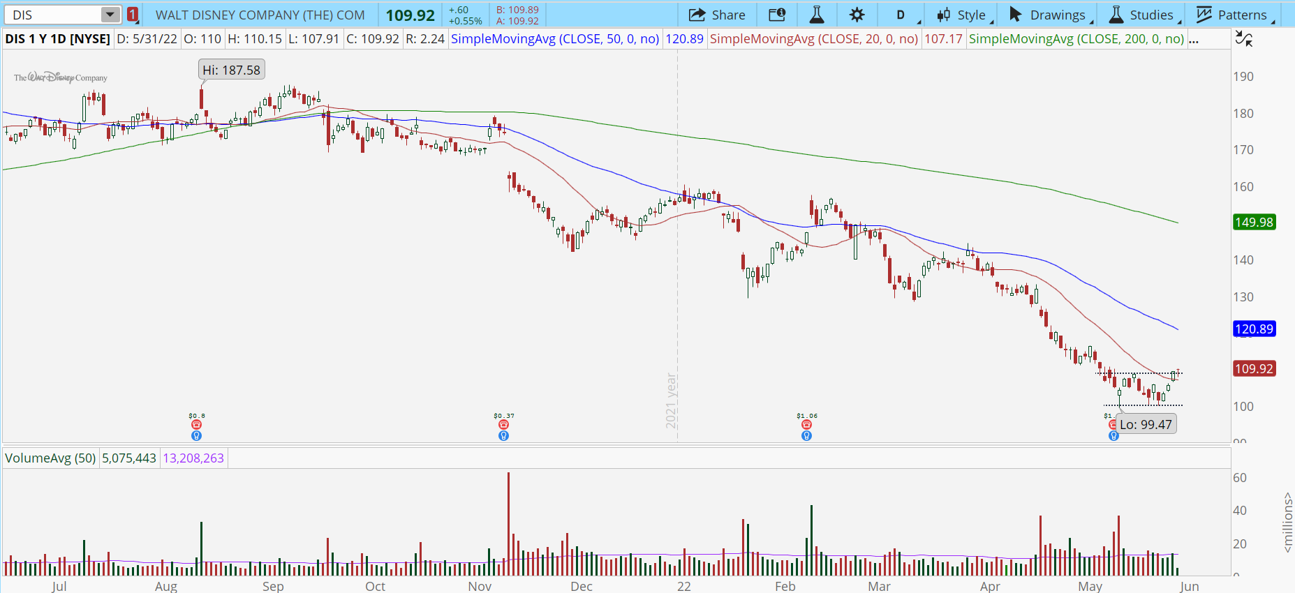The height and width of the screenshot is (593, 1295).
Task: Click the 'Hi: 187.58' price bubble
Action: click(x=231, y=70)
